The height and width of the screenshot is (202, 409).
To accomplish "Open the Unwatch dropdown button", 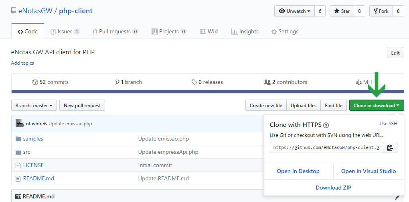I will click(294, 11).
